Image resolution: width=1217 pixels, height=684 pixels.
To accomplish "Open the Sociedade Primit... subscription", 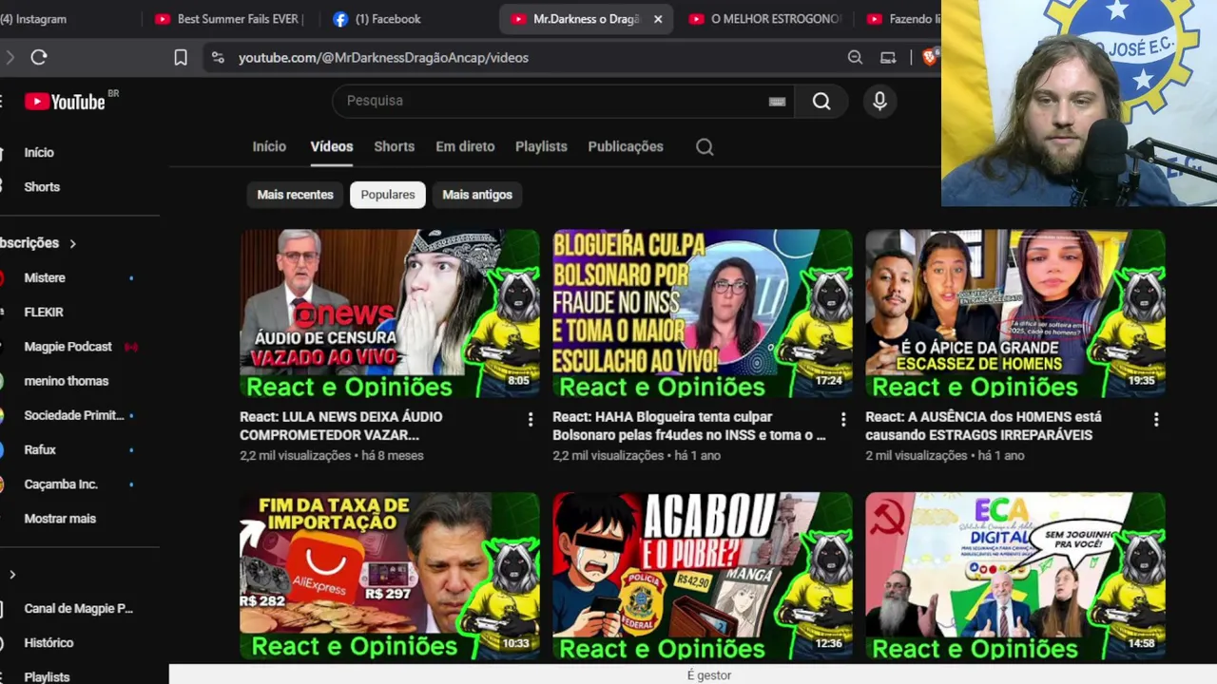I will coord(74,415).
